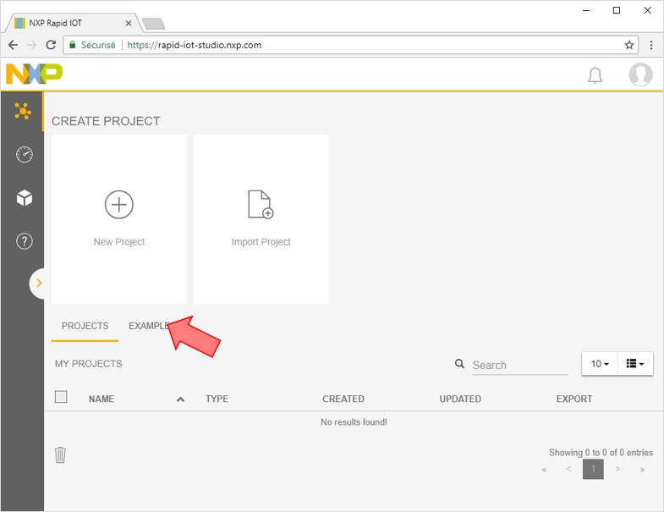The width and height of the screenshot is (664, 512).
Task: Switch to the PROJECTS tab
Action: (85, 326)
